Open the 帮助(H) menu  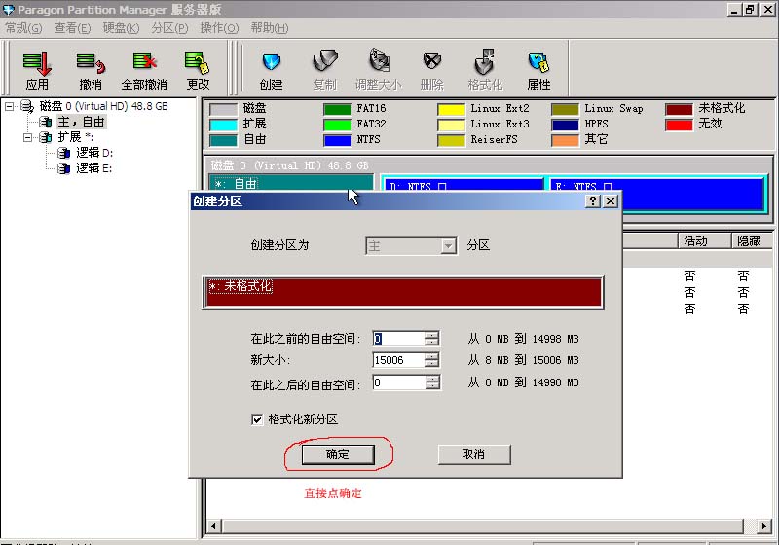[270, 28]
